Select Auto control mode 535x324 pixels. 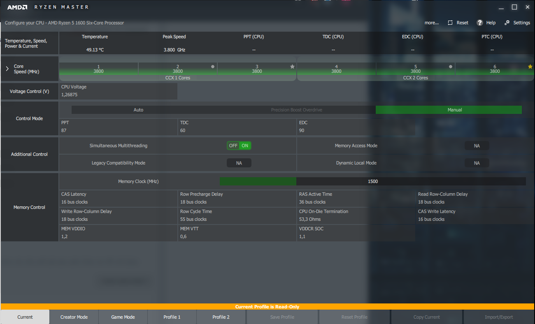pyautogui.click(x=138, y=110)
